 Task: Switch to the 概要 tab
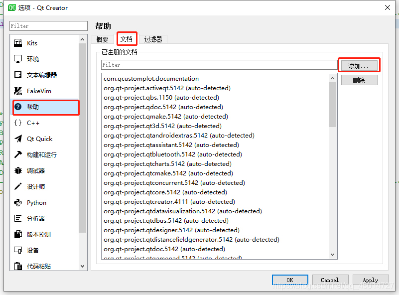[102, 39]
